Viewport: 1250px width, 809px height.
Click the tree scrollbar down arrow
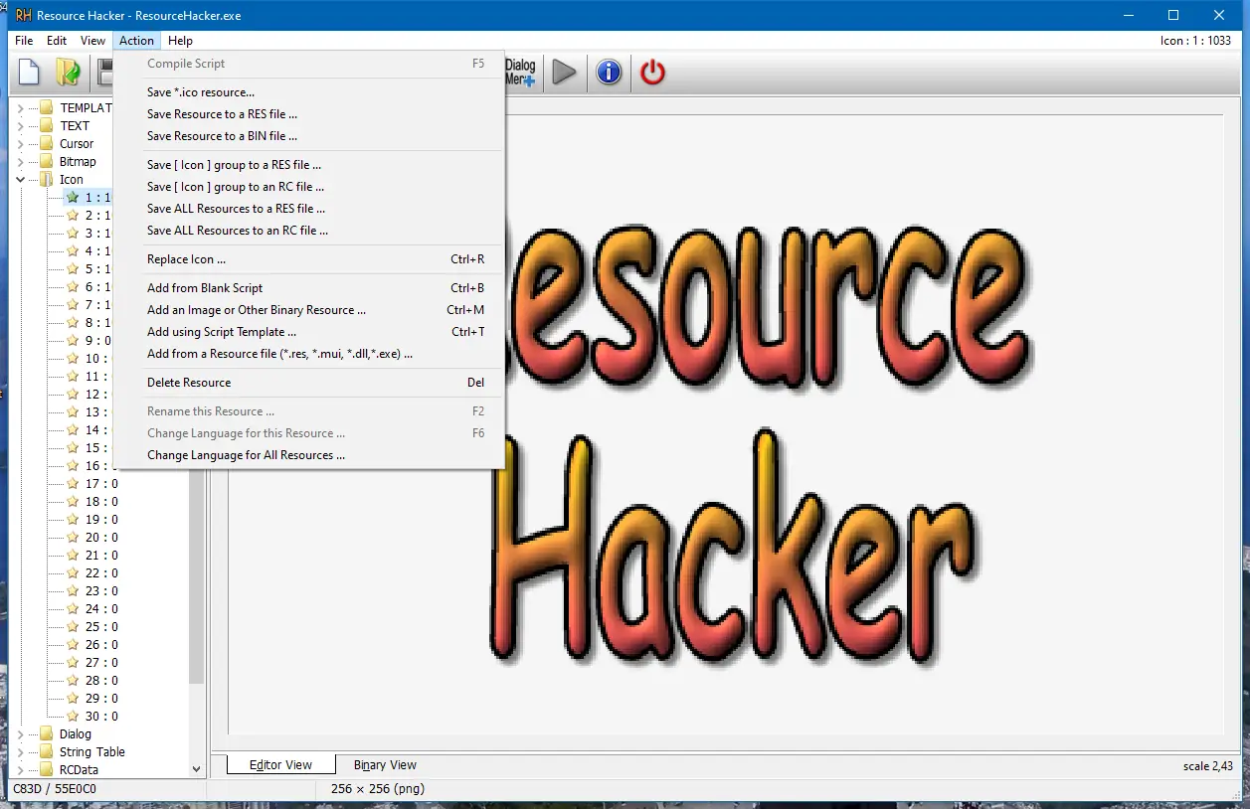pos(196,769)
